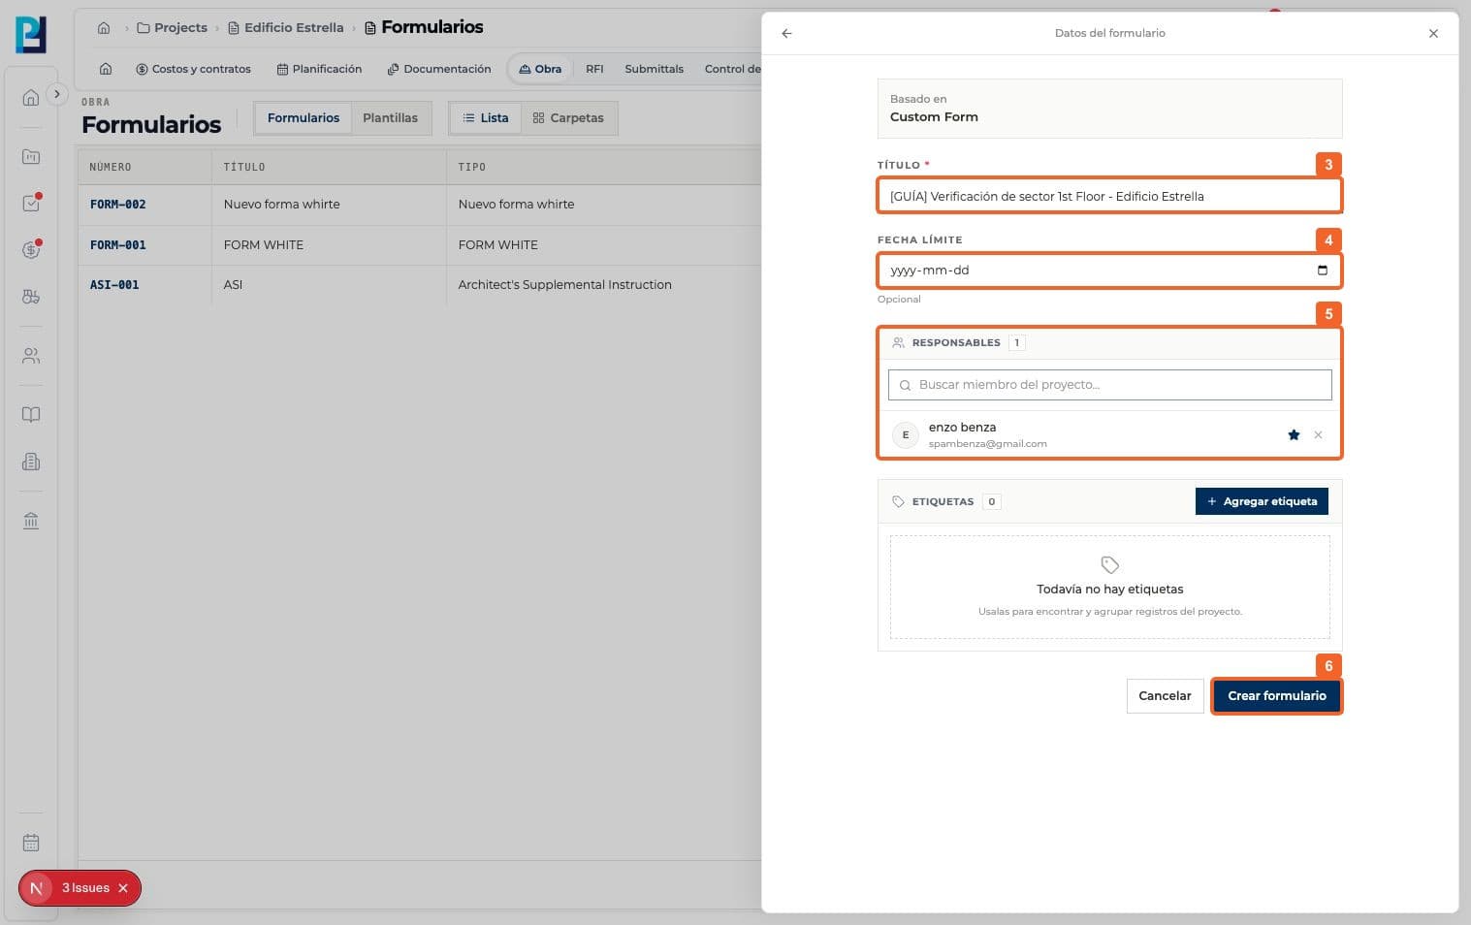Screen dimensions: 1471x925
Task: Go to Edificio Estrella in the breadcrumb
Action: (x=286, y=28)
